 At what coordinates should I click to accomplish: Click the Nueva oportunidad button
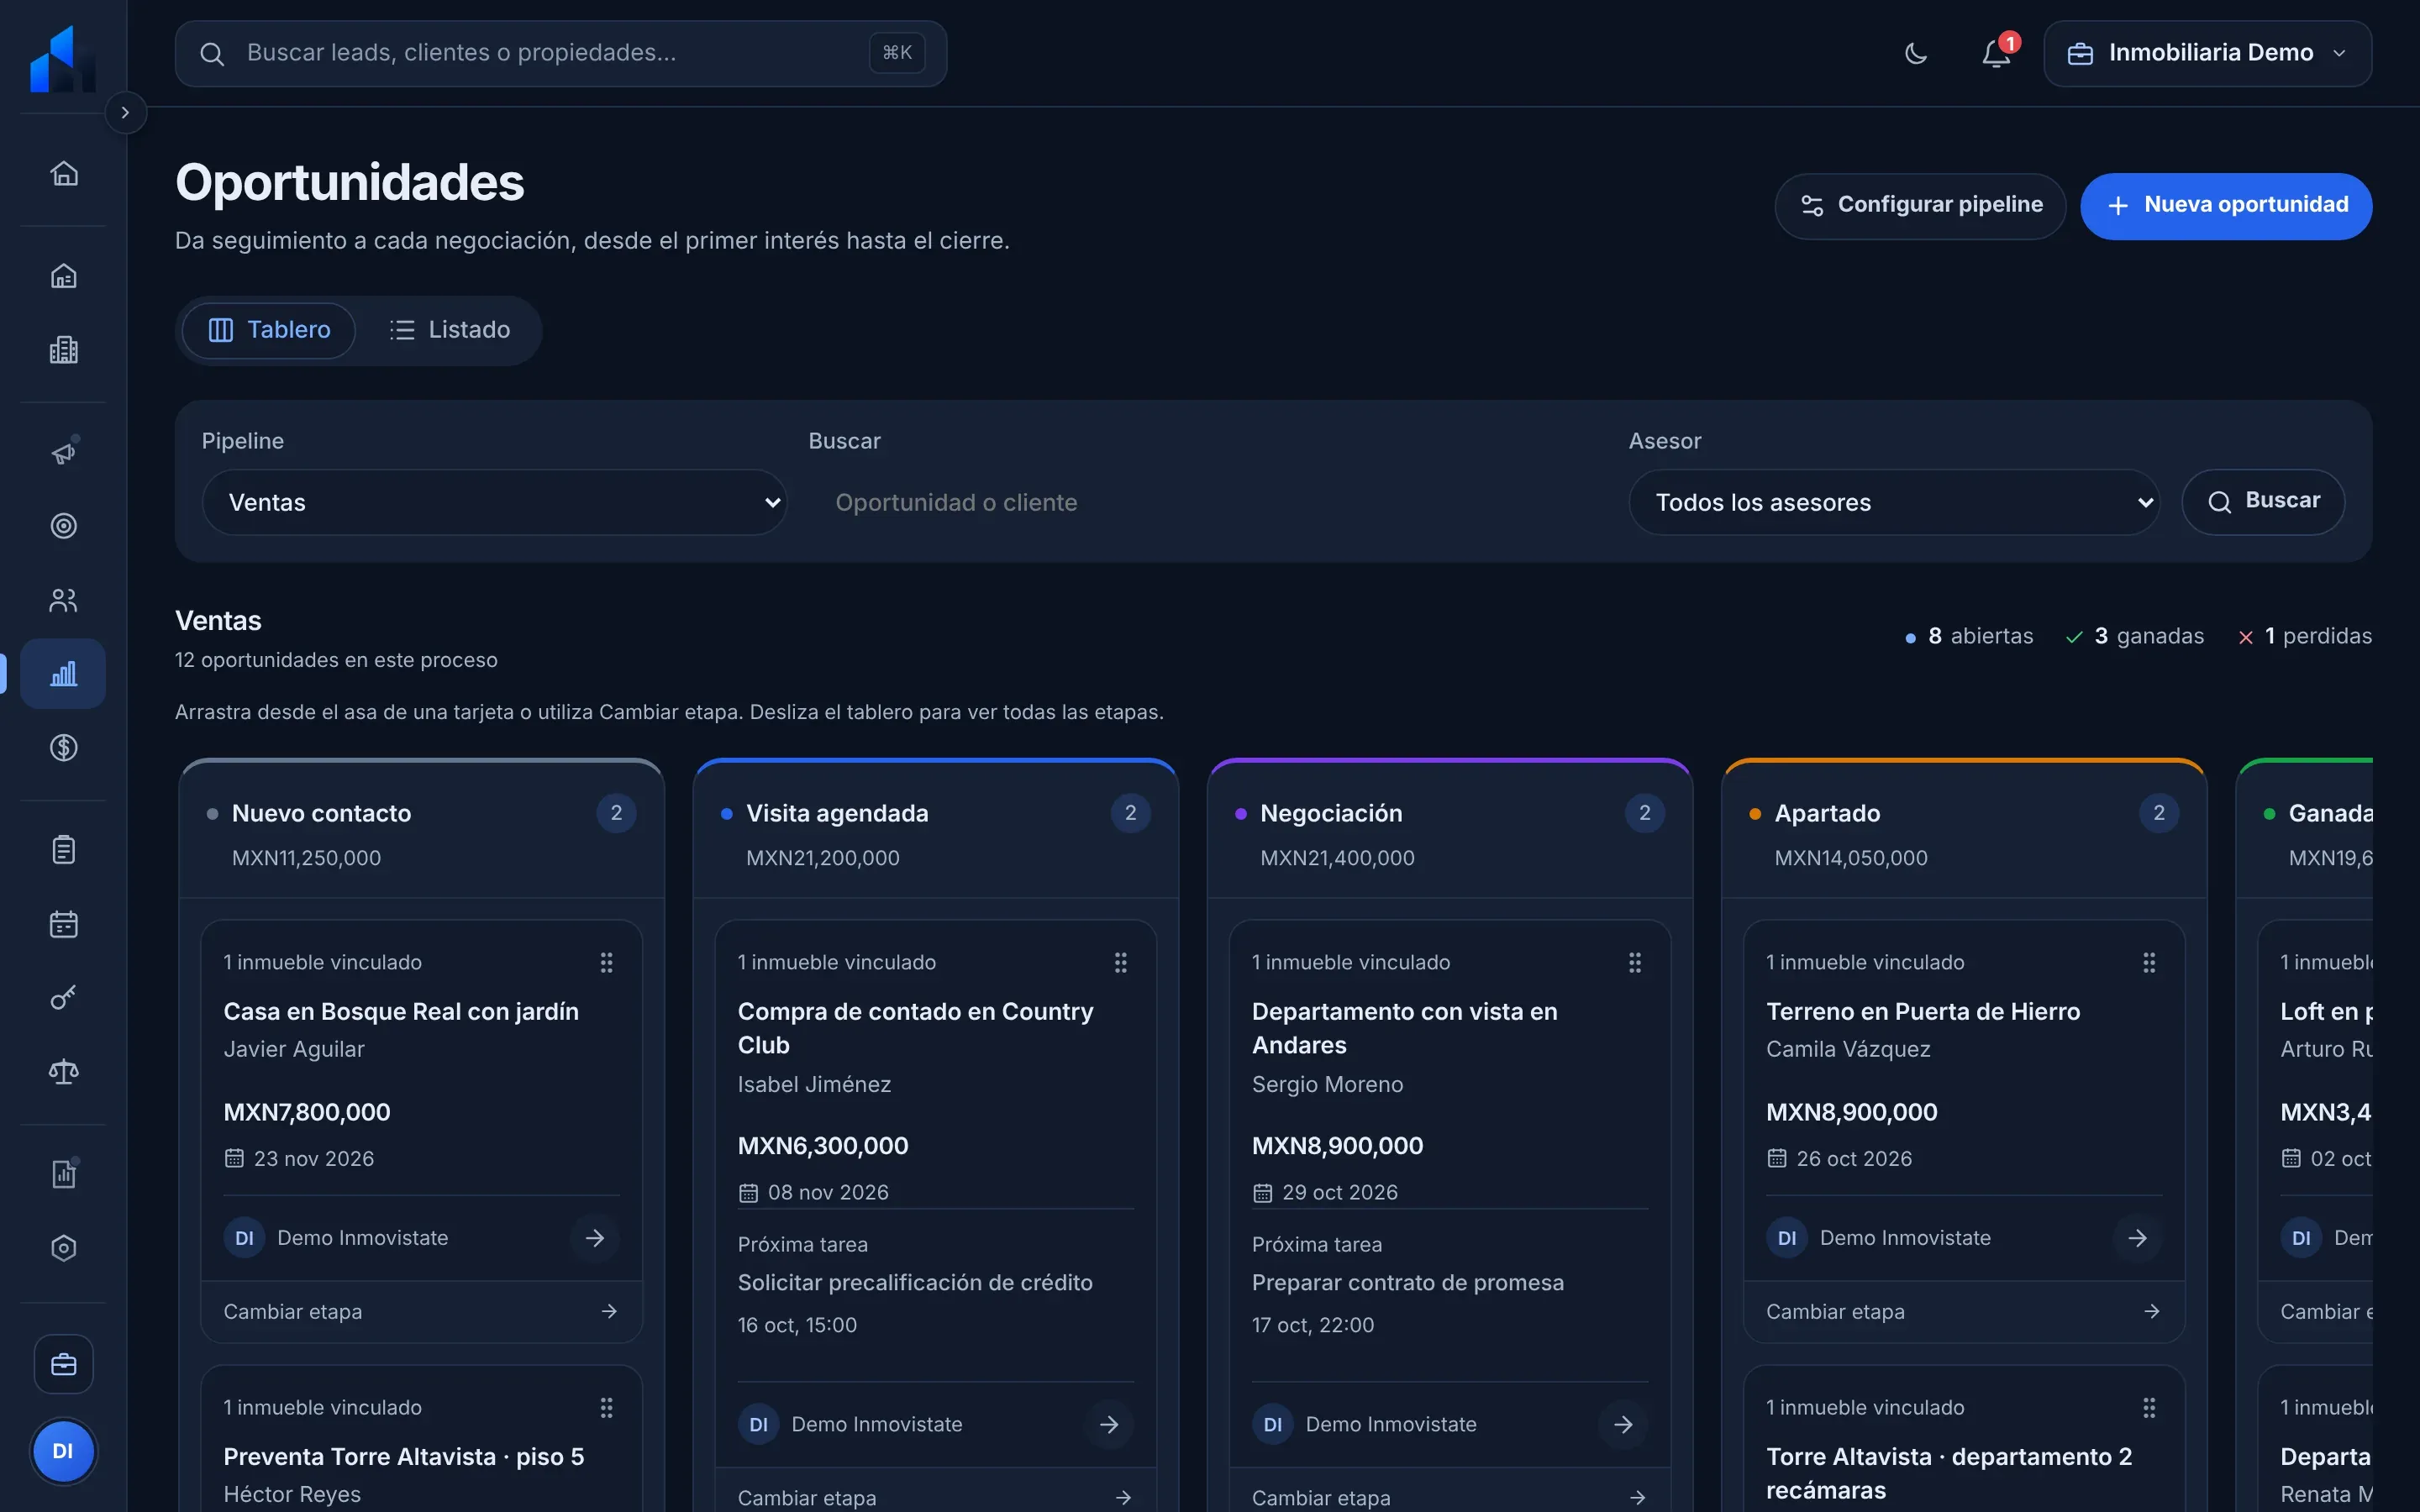[x=2226, y=206]
